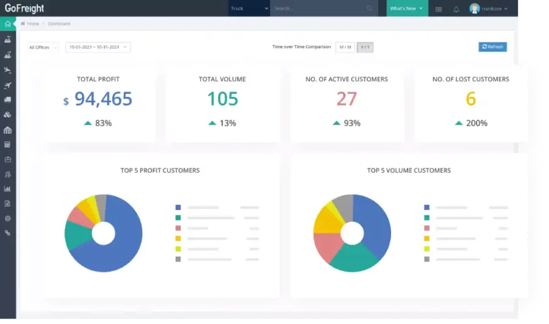This screenshot has height=324, width=549.
Task: Open the date range 10-01-2021 dropdown
Action: pos(98,47)
